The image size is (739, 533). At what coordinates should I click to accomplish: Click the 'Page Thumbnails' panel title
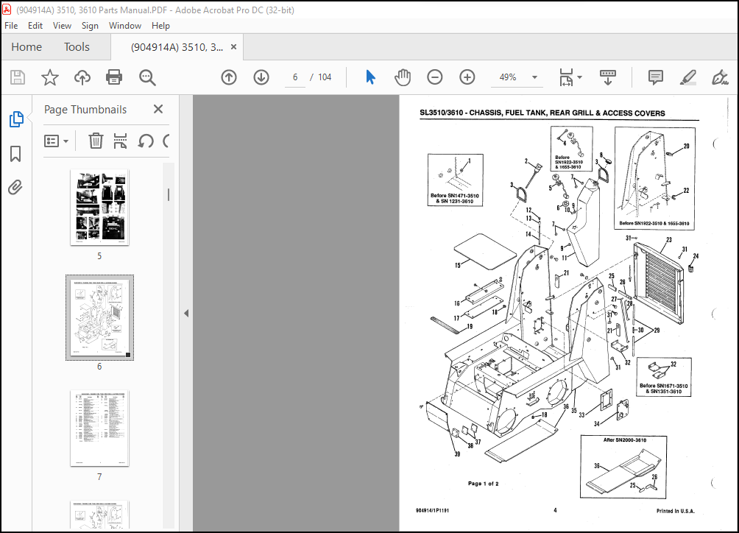tap(85, 110)
